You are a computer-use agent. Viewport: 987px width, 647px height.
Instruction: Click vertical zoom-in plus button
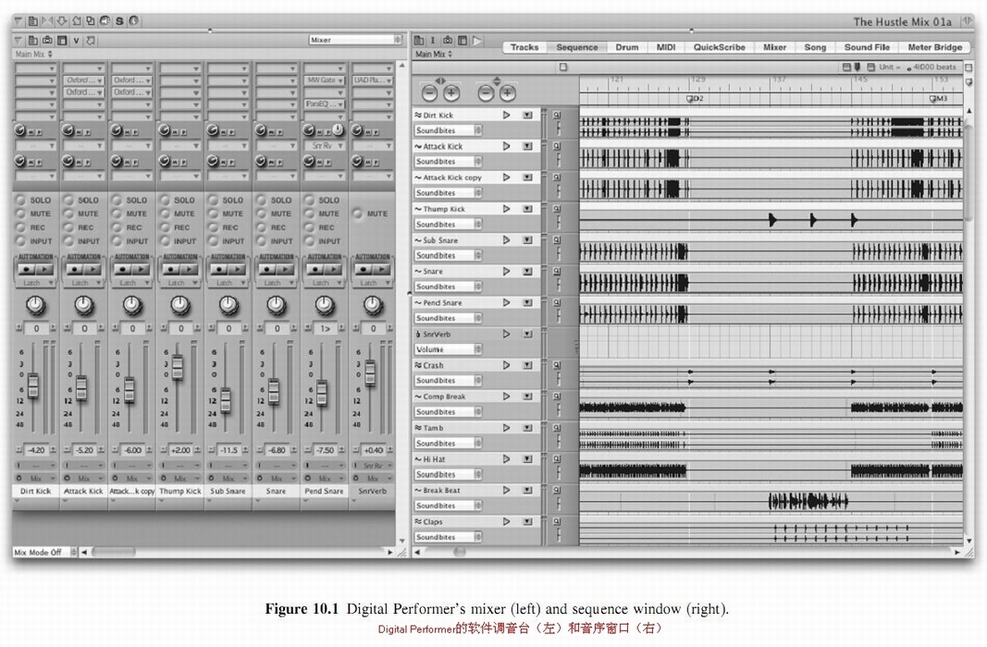click(x=507, y=93)
